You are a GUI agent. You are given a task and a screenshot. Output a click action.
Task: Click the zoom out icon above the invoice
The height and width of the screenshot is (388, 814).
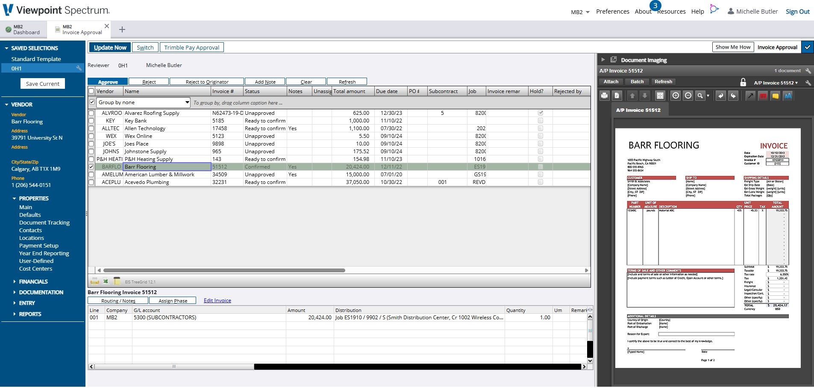pos(688,95)
